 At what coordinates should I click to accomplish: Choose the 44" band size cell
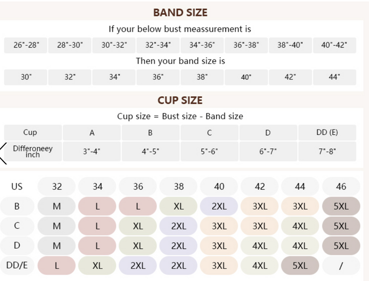pos(334,77)
